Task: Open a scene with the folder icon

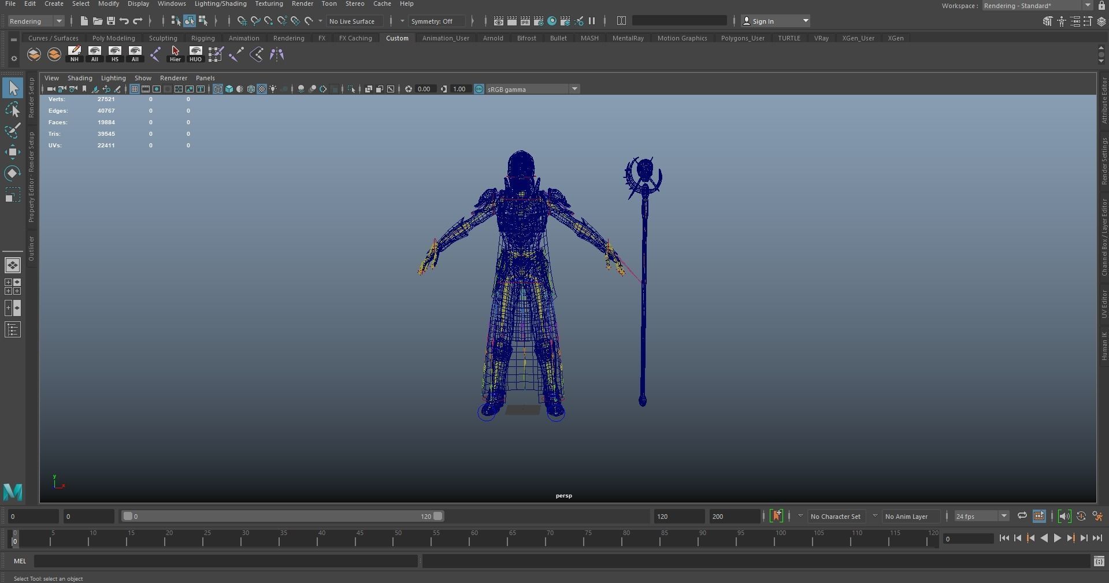Action: pos(98,21)
